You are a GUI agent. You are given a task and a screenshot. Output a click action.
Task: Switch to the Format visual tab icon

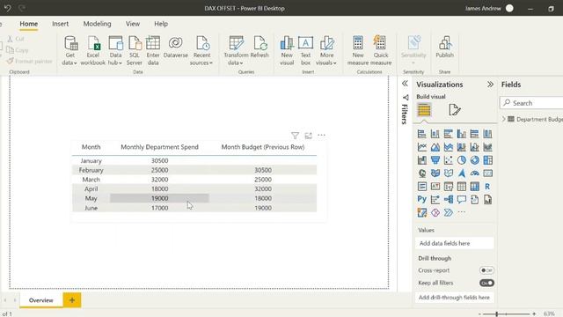[454, 110]
